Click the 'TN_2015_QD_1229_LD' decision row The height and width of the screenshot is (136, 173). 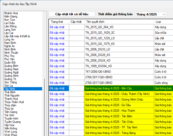[119, 38]
